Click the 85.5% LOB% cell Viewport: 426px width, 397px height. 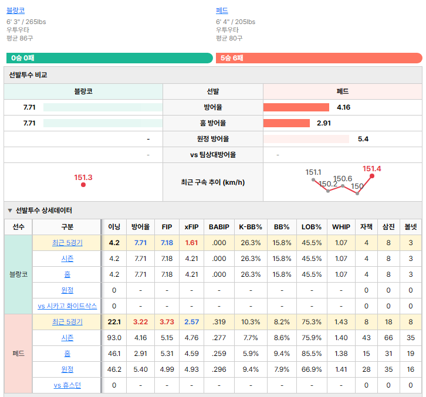click(x=312, y=353)
